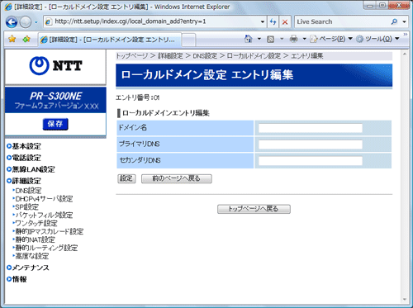
Task: Expand the 情報 menu section
Action: click(x=17, y=279)
